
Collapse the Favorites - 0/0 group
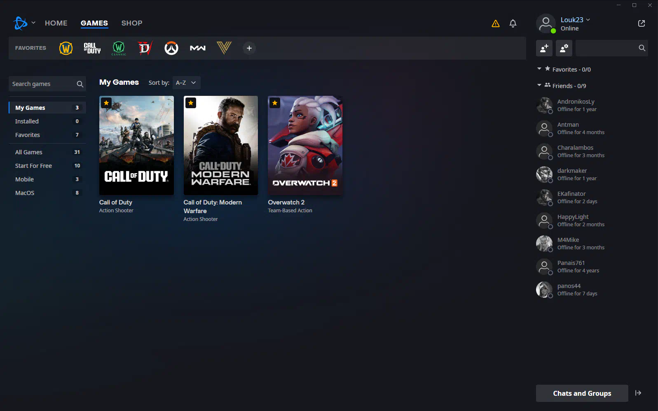coord(539,69)
